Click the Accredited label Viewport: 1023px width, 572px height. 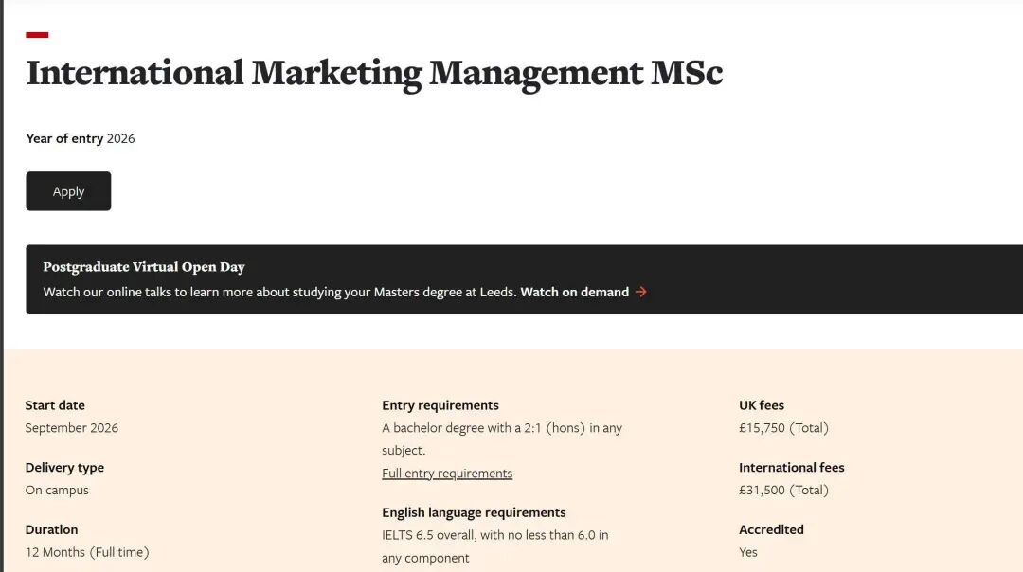pos(771,529)
